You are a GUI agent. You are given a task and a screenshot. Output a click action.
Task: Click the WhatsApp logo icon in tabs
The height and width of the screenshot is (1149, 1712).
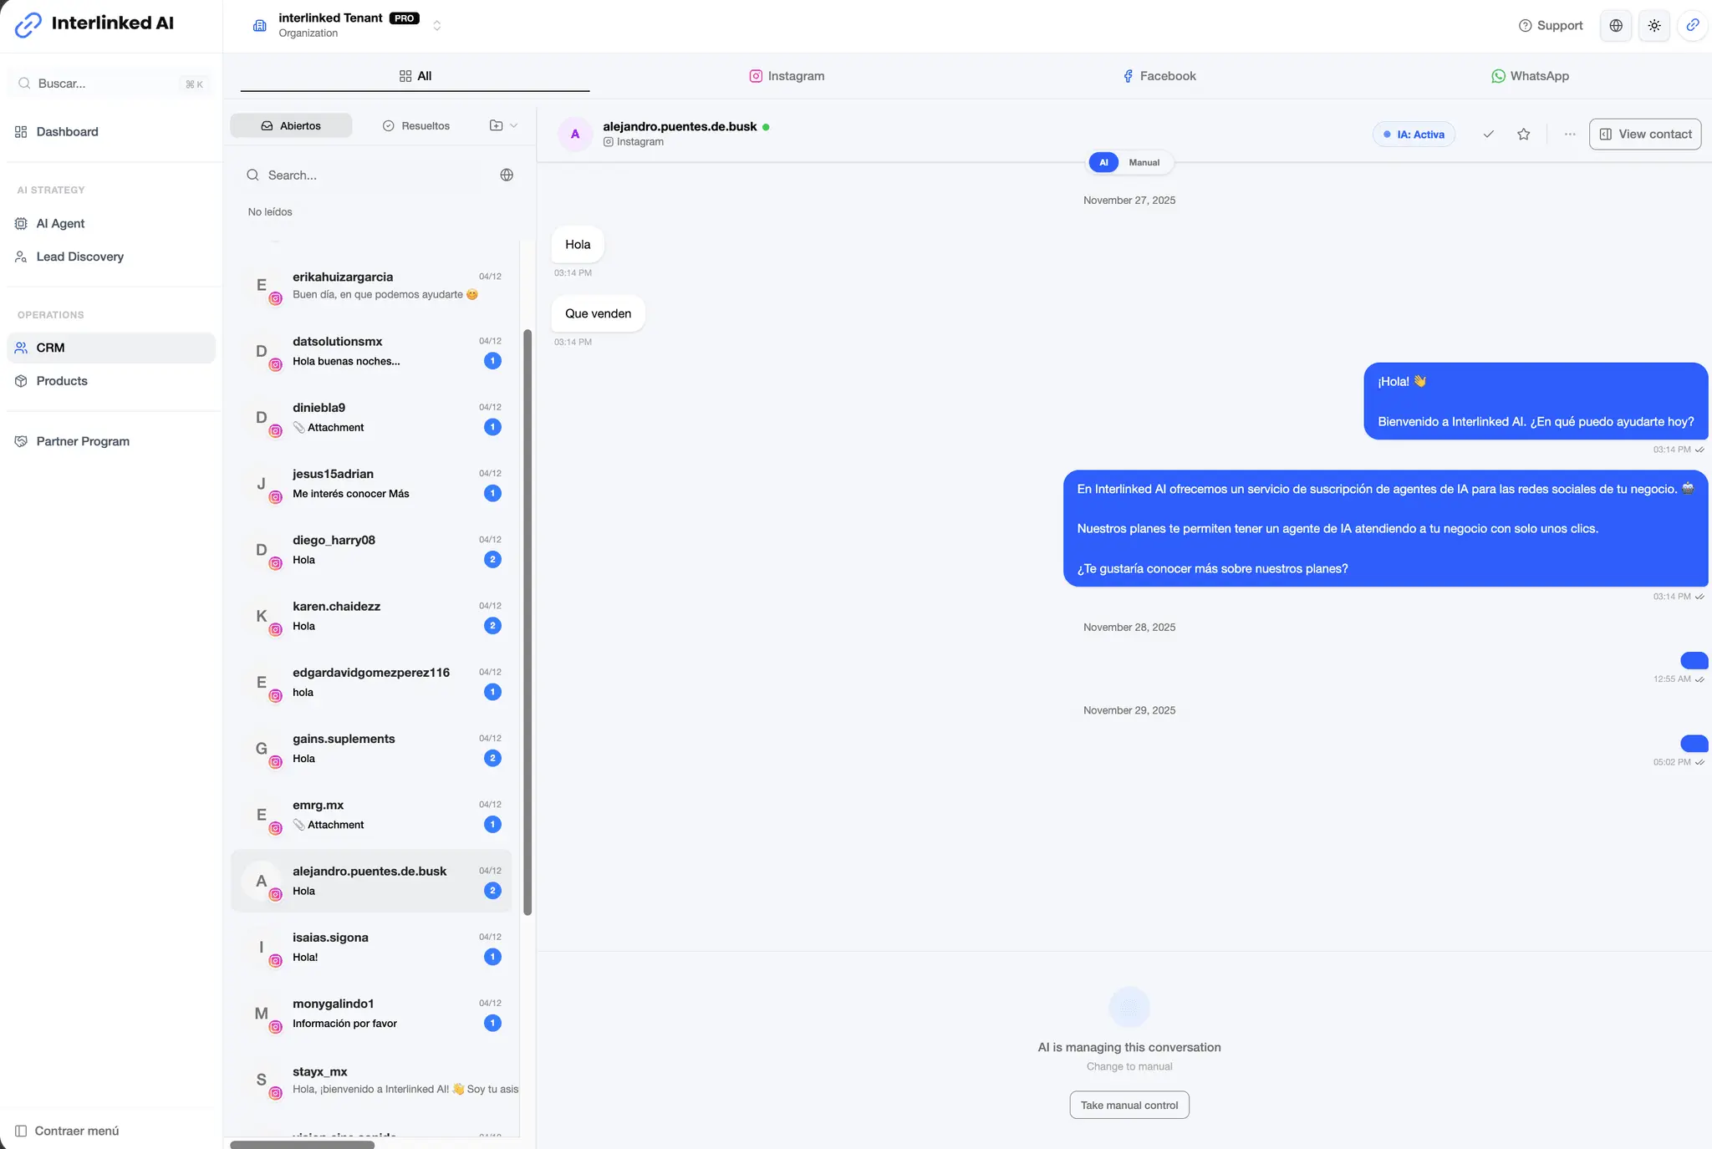(1498, 76)
